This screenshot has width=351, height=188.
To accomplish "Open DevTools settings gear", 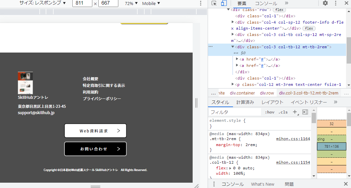I will click(325, 3).
